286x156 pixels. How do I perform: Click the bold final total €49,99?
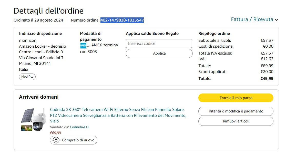click(x=267, y=79)
